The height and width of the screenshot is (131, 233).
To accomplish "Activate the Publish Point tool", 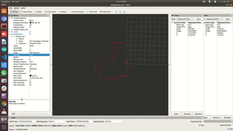I will pyautogui.click(x=106, y=12).
